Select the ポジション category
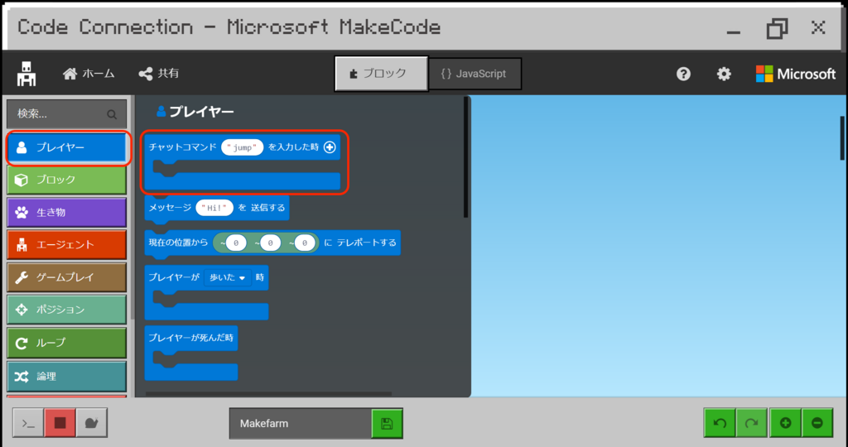This screenshot has width=848, height=447. click(66, 310)
